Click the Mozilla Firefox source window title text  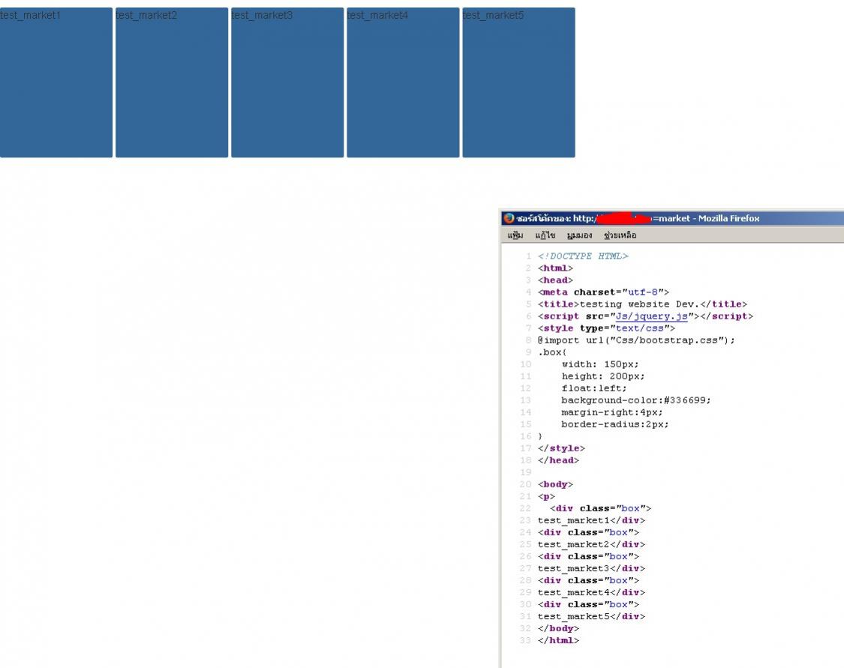[x=638, y=218]
